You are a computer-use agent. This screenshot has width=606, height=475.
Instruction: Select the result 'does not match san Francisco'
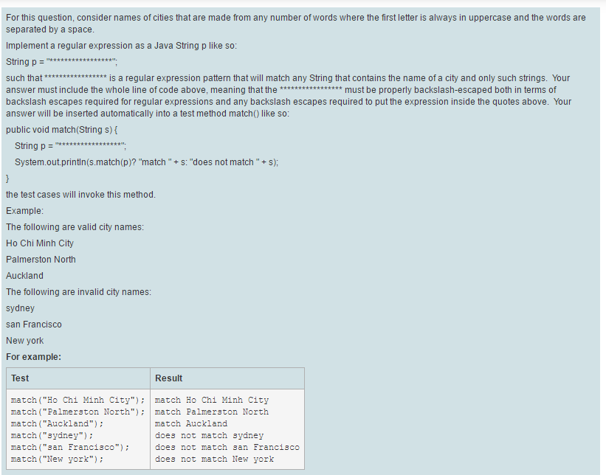click(x=226, y=447)
